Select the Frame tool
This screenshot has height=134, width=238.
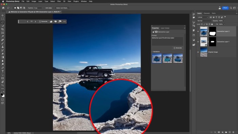tap(3, 33)
